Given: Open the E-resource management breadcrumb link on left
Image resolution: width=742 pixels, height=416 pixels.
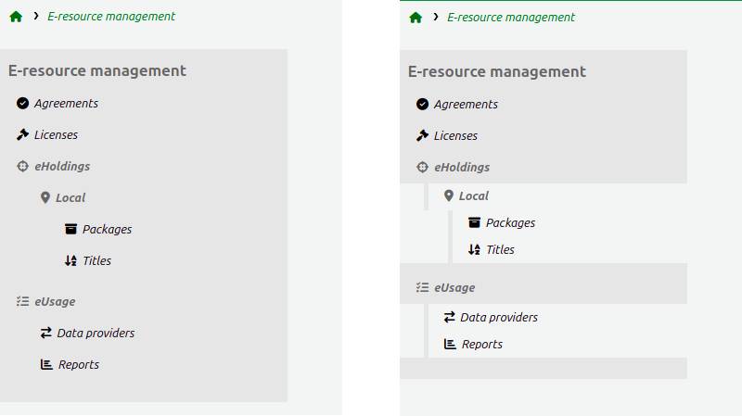Looking at the screenshot, I should pyautogui.click(x=111, y=17).
